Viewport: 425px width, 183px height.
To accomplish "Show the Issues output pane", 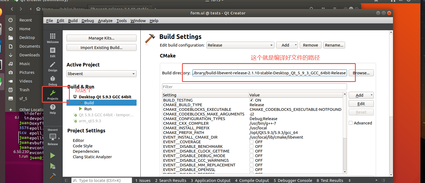I will (143, 181).
